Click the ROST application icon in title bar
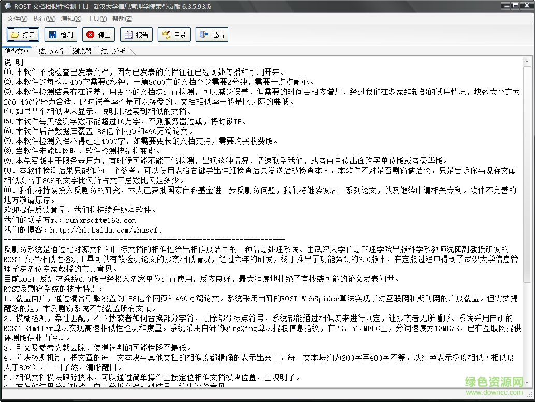This screenshot has height=402, width=535. pos(7,6)
